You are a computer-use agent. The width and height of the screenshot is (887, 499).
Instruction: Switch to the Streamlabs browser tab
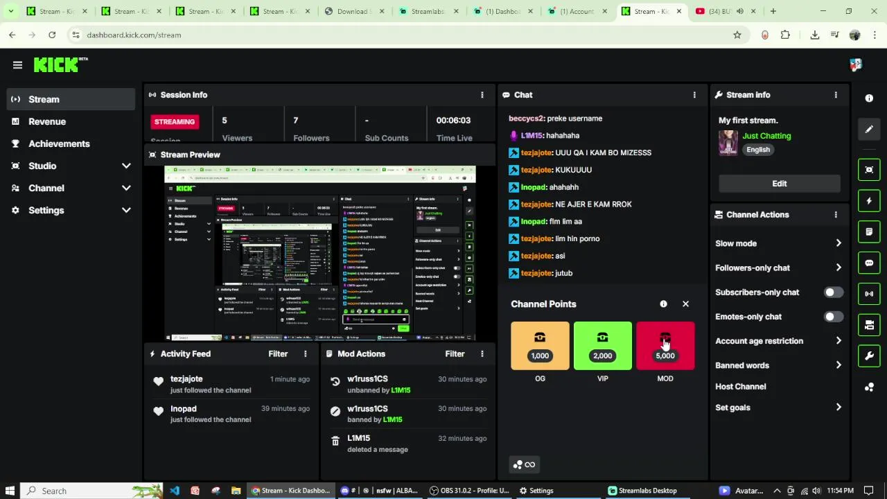430,11
